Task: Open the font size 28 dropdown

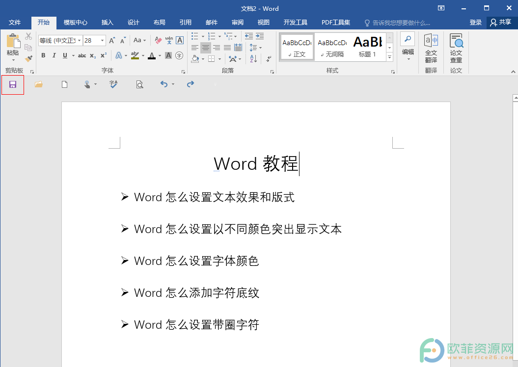Action: [102, 40]
